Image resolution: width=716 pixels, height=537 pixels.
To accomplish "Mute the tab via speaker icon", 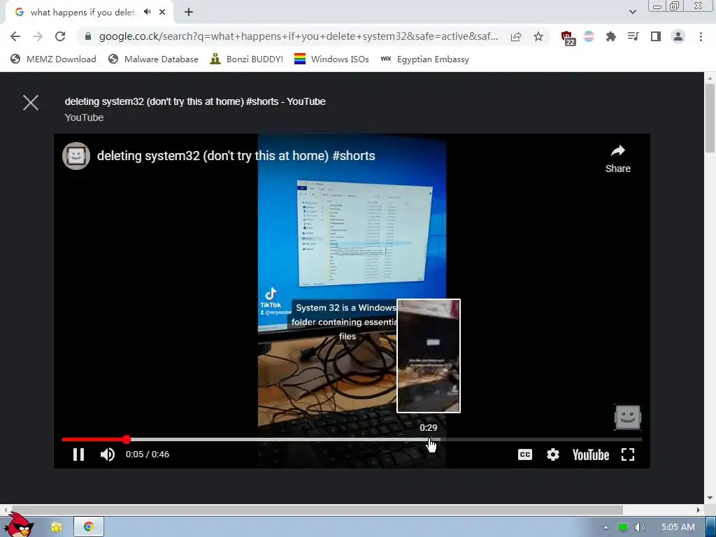I will coord(147,12).
